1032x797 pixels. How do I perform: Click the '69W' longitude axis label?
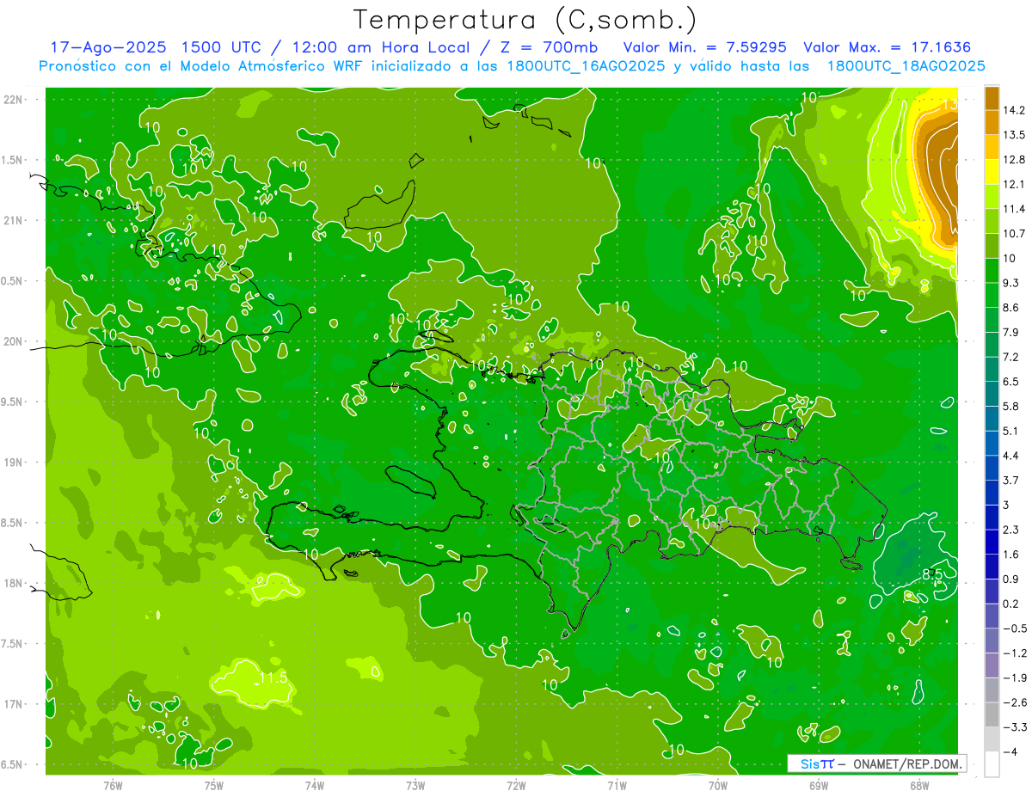tap(819, 785)
